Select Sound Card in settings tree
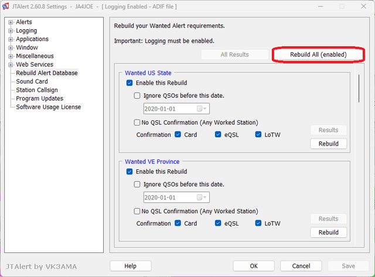 32,81
